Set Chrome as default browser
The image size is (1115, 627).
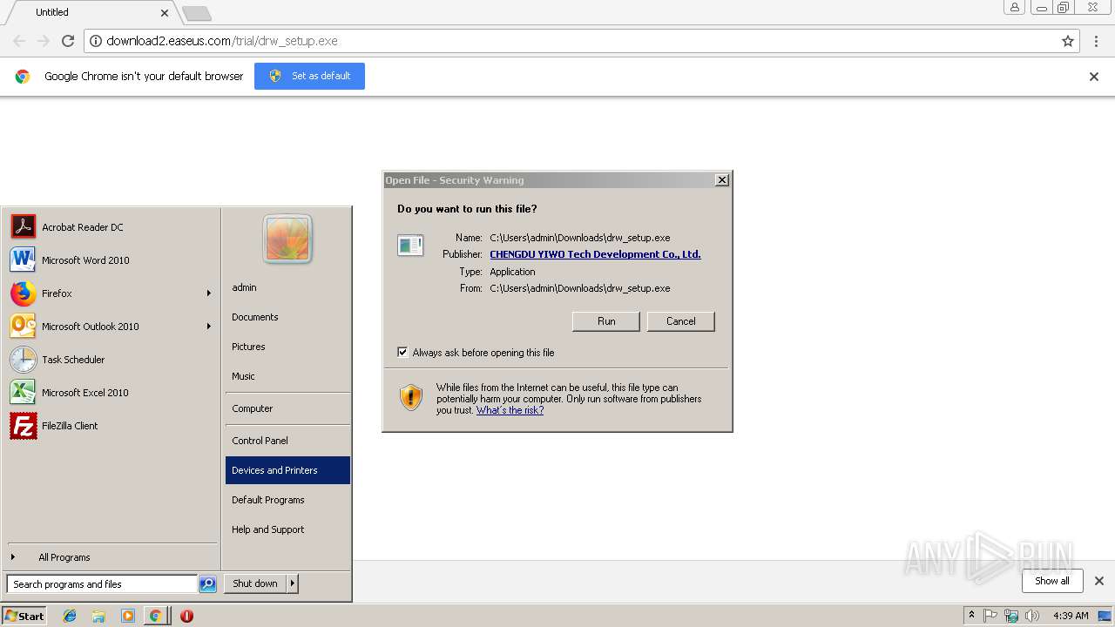(309, 76)
